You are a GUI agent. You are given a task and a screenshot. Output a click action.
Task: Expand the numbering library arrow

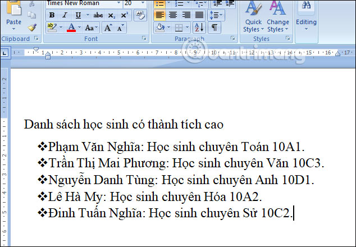pos(188,3)
